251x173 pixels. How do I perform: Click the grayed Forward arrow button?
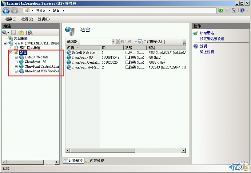[x=14, y=11]
